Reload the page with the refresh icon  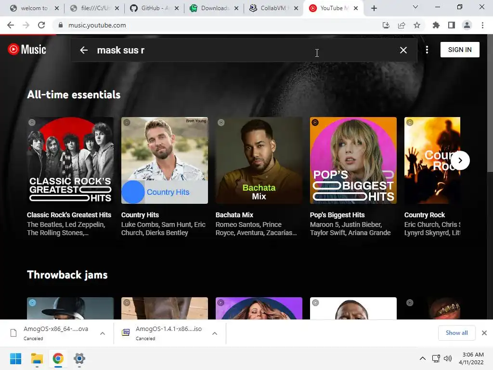coord(41,25)
